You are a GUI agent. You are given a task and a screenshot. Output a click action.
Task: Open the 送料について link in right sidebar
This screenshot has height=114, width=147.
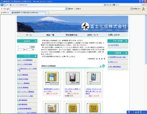coord(114,62)
